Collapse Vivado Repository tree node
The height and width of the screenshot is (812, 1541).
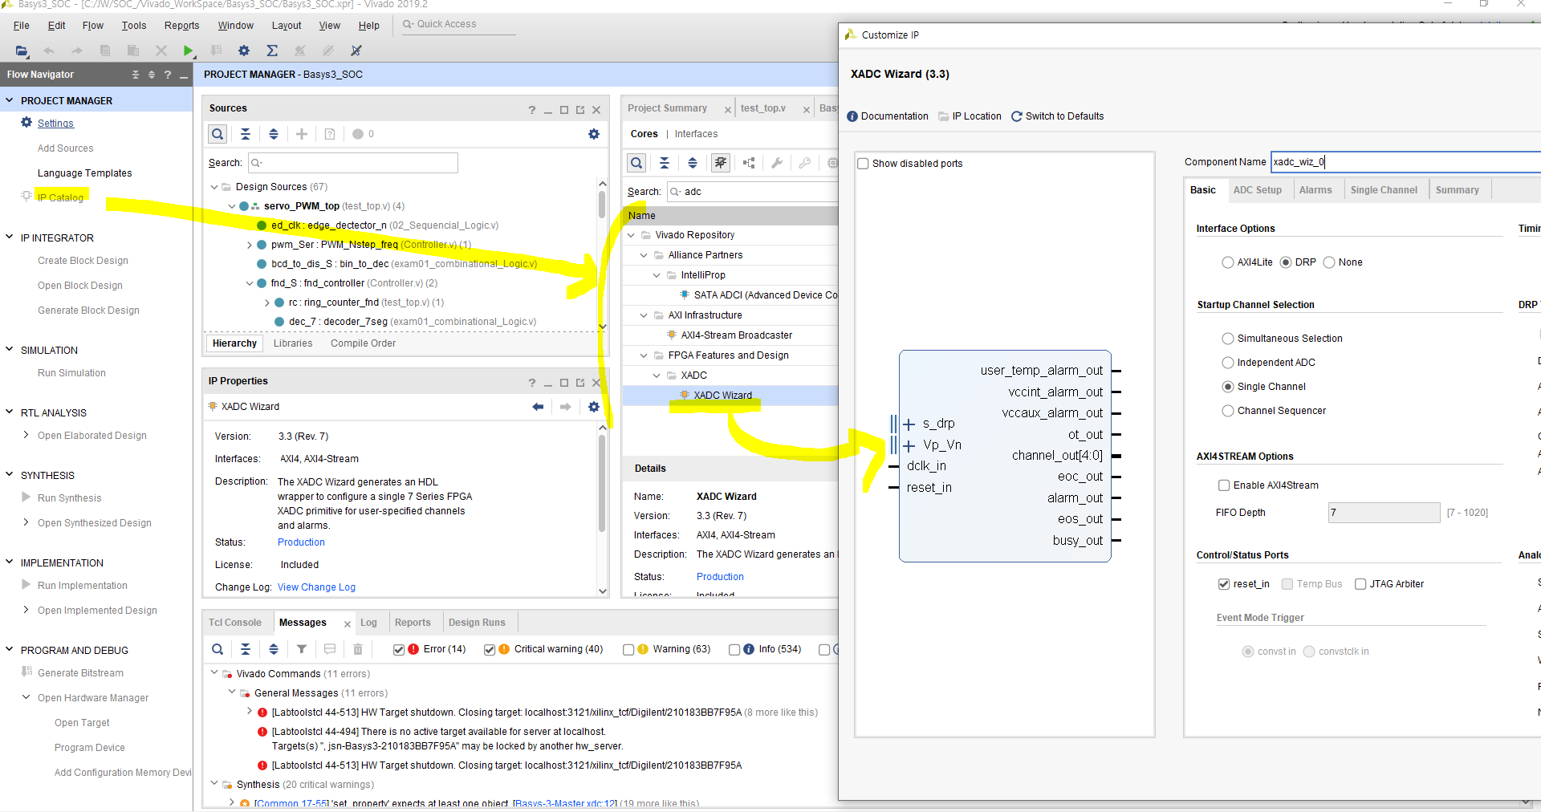(x=631, y=235)
